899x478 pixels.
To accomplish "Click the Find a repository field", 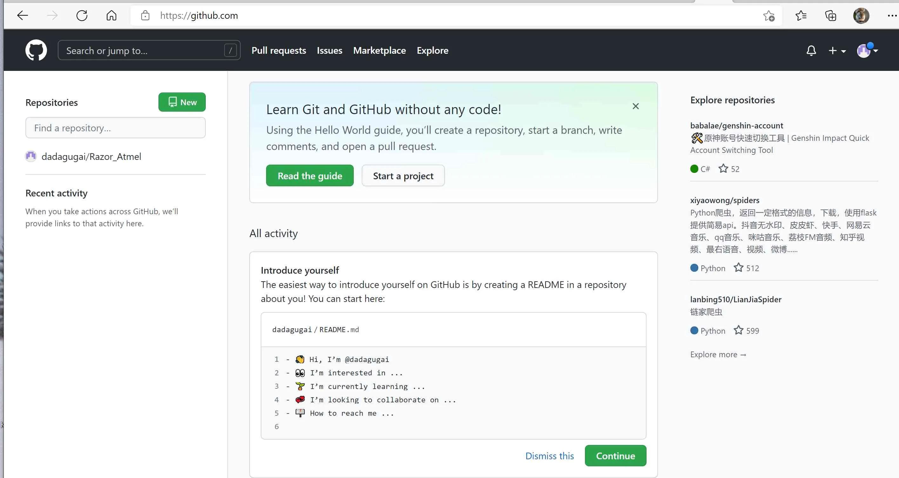I will point(115,127).
